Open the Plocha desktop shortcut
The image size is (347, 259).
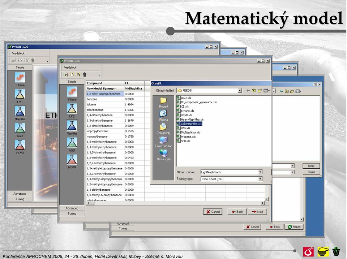pyautogui.click(x=163, y=116)
